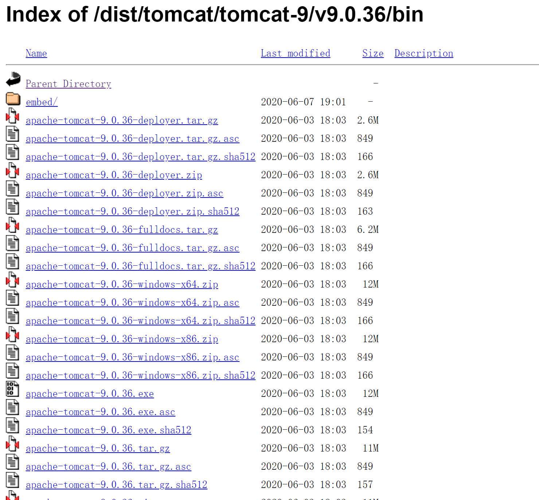The width and height of the screenshot is (539, 500).
Task: Open apache-tomcat-9.0.36-deployer.tar.gz.asc link
Action: click(132, 139)
